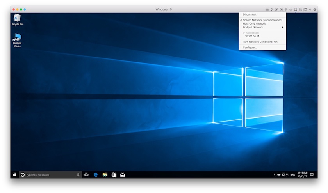Open Microsoft Store from the taskbar

114,175
